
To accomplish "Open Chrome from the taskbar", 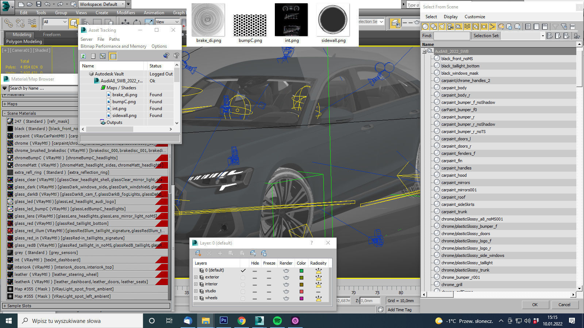I will (x=241, y=321).
